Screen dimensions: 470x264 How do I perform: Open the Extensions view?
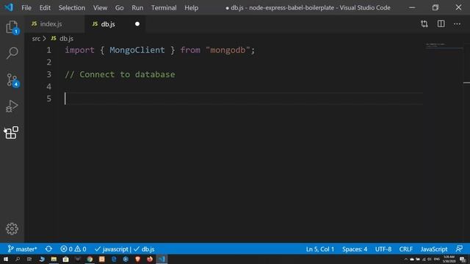click(12, 133)
